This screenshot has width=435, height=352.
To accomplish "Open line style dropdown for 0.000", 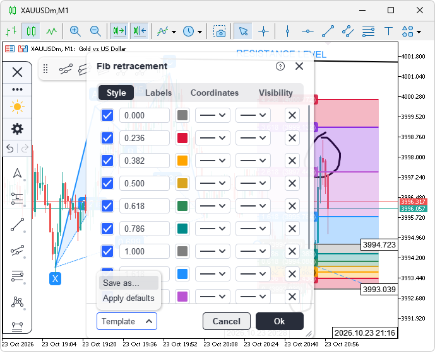I will tap(213, 115).
